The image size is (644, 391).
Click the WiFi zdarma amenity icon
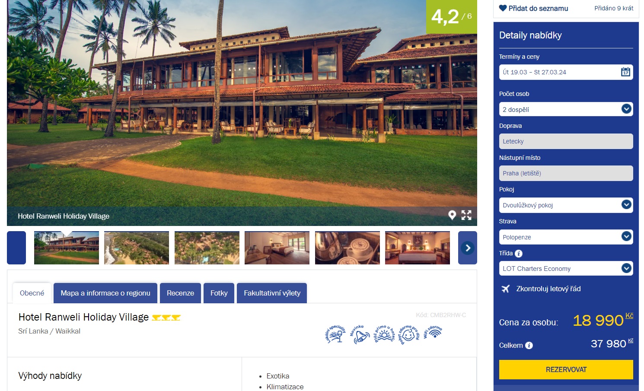coord(433,332)
